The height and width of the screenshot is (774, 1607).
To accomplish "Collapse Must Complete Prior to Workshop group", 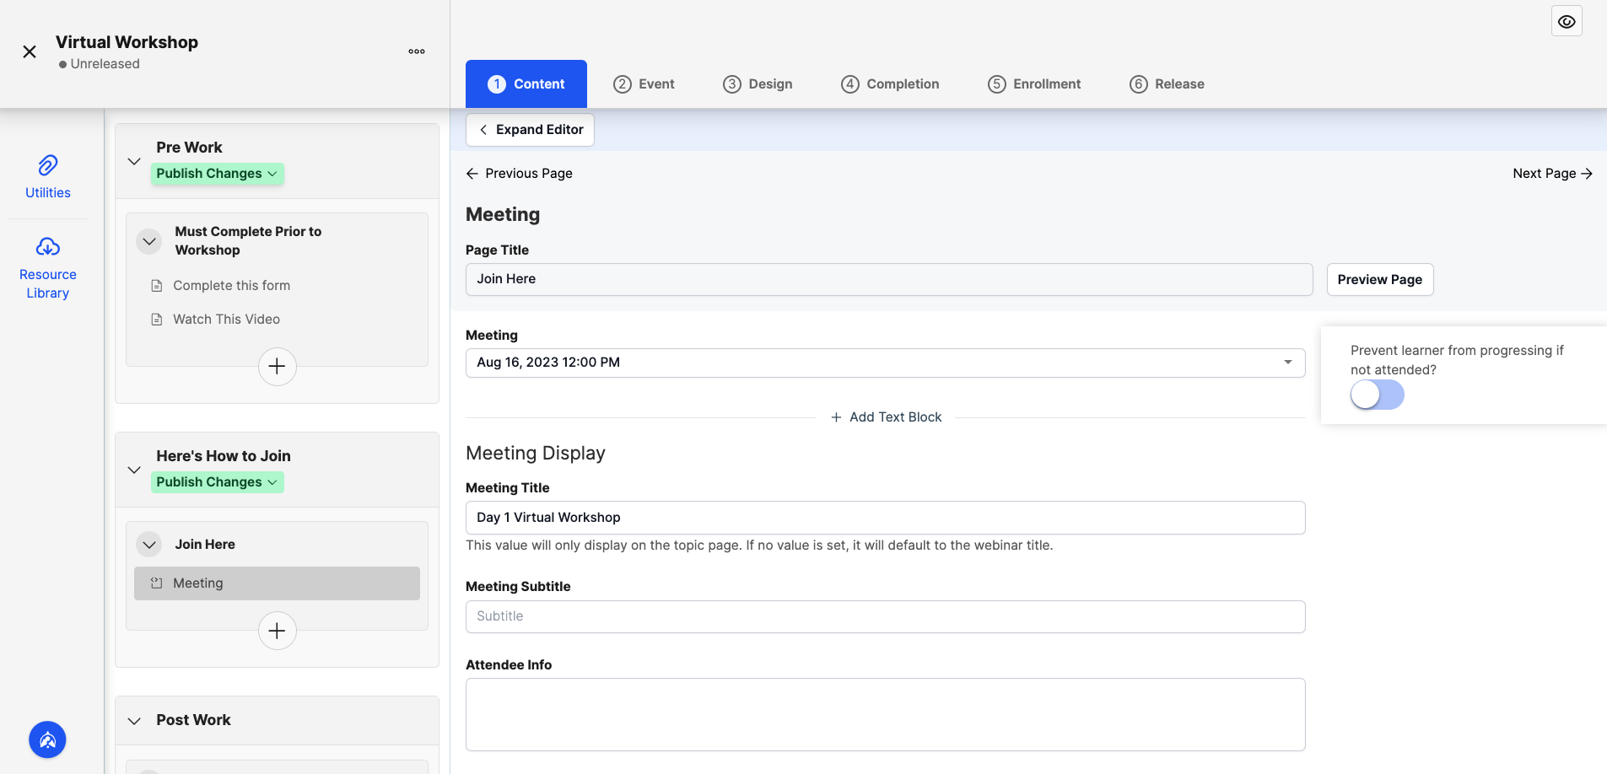I will 149,241.
